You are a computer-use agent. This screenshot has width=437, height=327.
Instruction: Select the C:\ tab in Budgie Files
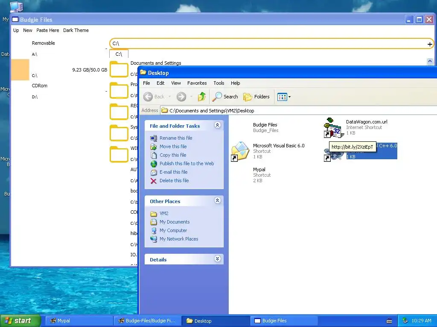click(119, 54)
